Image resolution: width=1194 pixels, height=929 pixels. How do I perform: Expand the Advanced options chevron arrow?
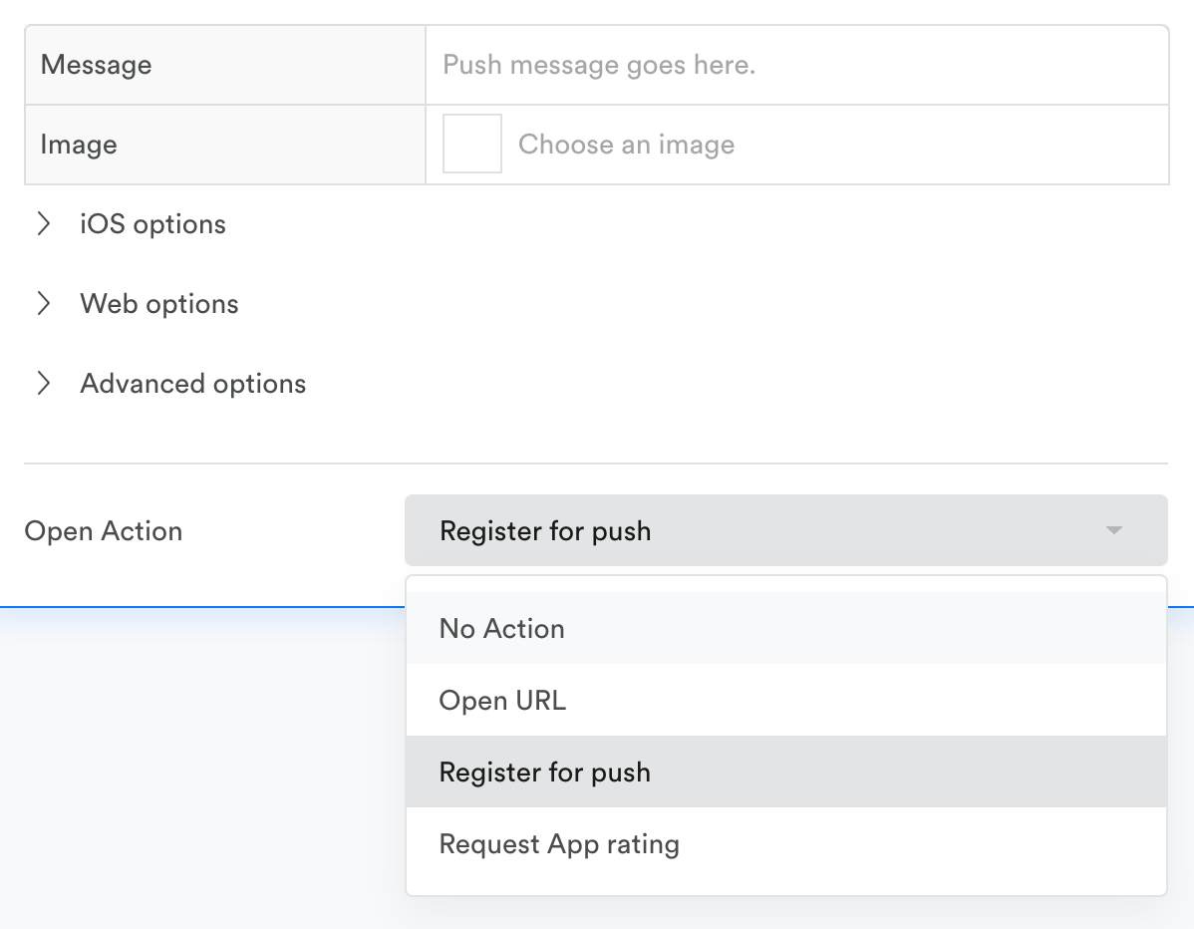[43, 384]
